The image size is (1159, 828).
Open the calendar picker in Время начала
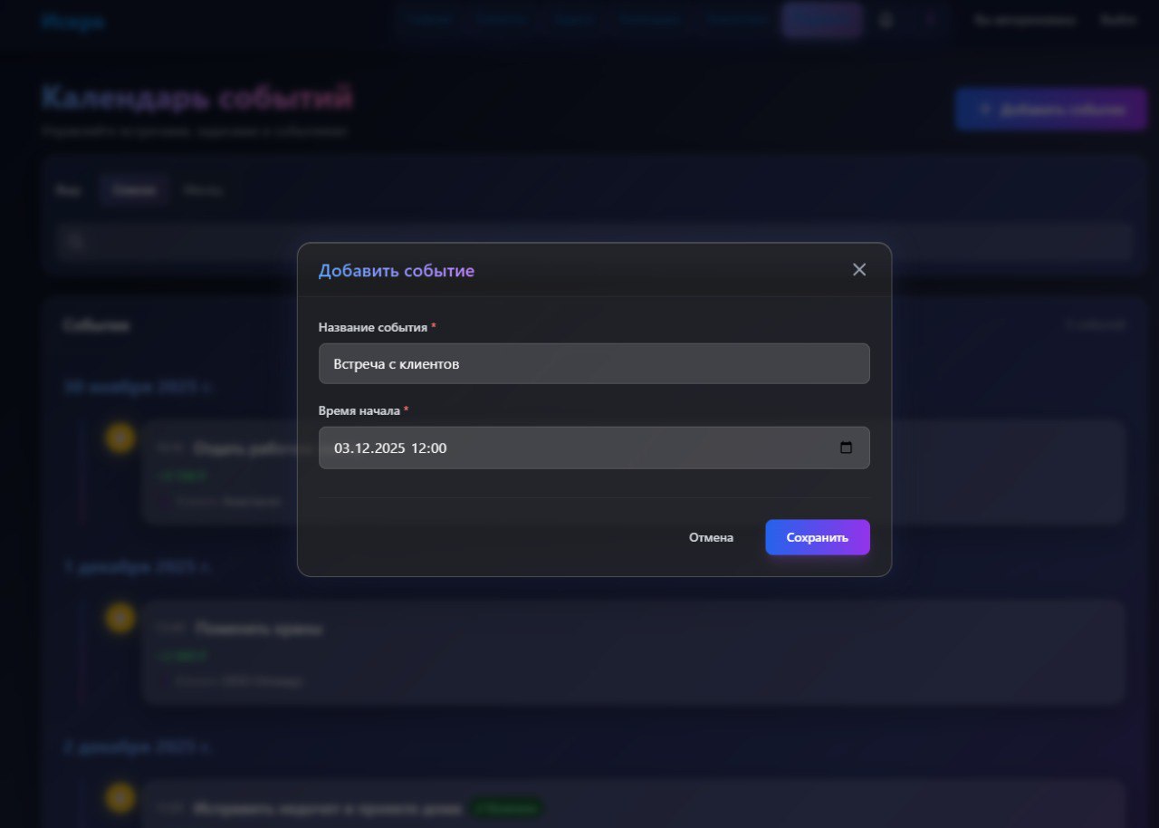tap(846, 448)
